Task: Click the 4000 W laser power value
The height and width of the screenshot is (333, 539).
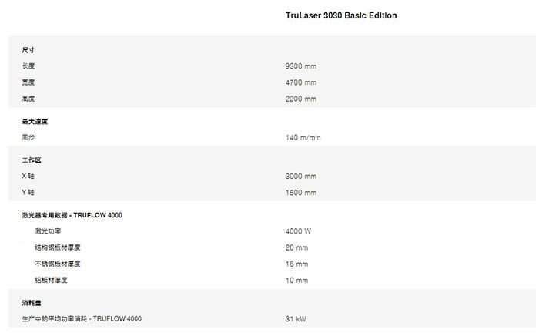Action: pos(298,231)
